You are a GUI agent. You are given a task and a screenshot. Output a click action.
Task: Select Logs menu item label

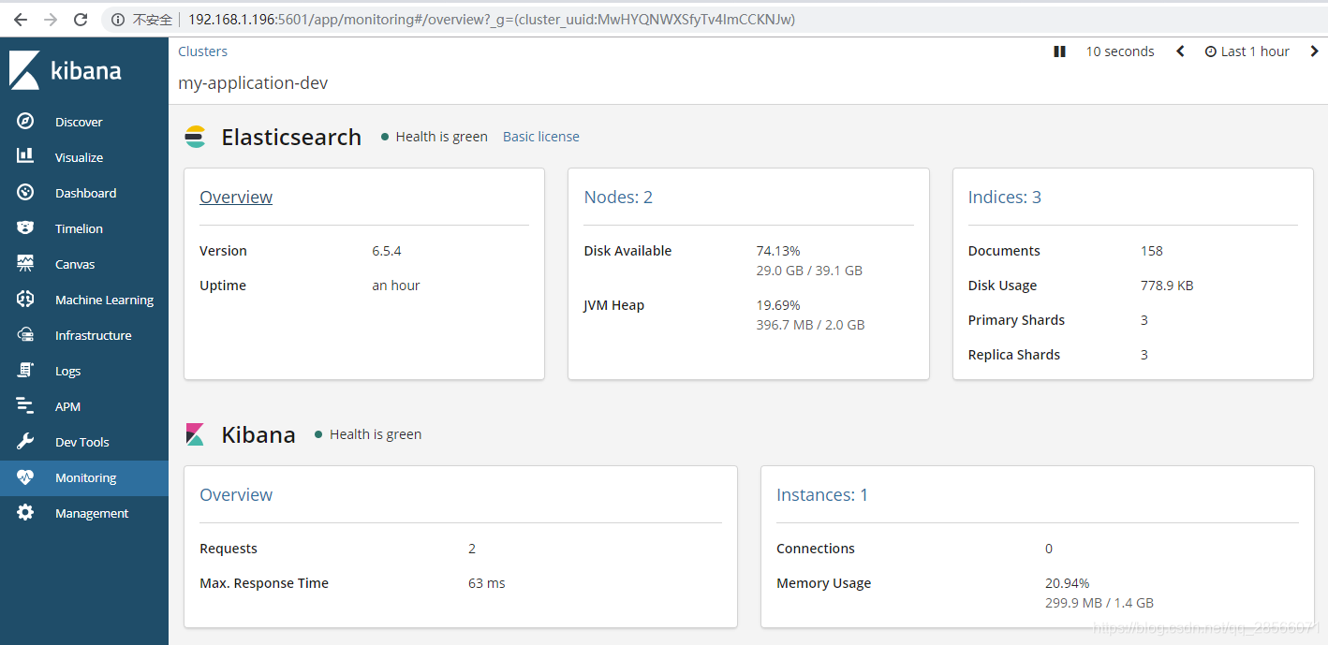[68, 371]
